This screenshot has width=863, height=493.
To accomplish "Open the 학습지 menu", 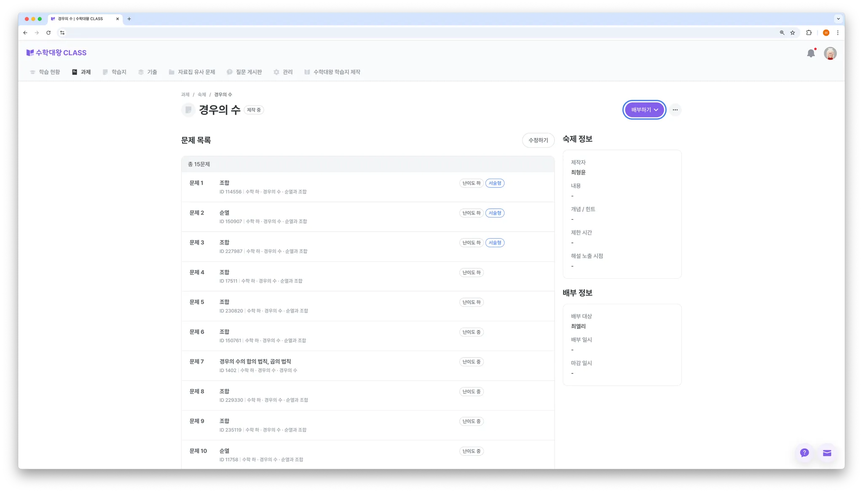I will coord(115,72).
